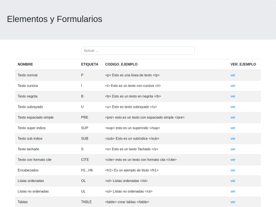Click the code '<p> Esto es una linea de texto </p>'

click(x=132, y=75)
